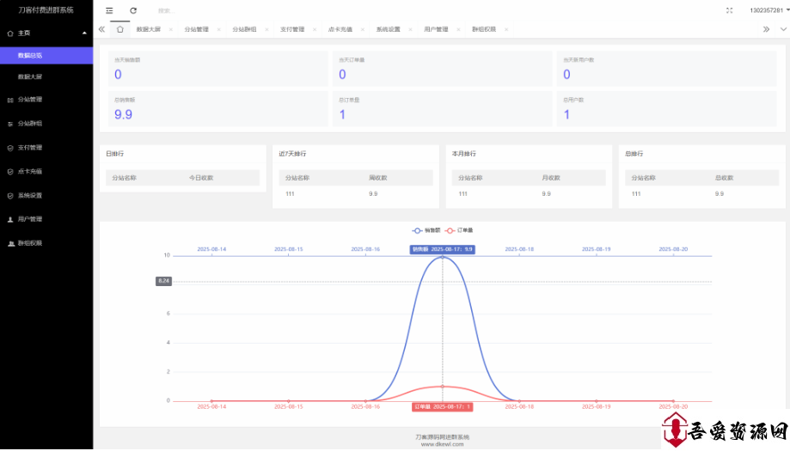Open 支付管理 via its shield icon
Image resolution: width=790 pixels, height=451 pixels.
tap(10, 148)
